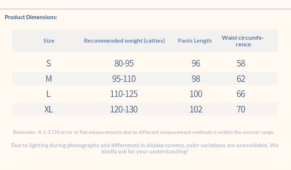291x170 pixels.
Task: Select the S size cell
Action: 49,63
